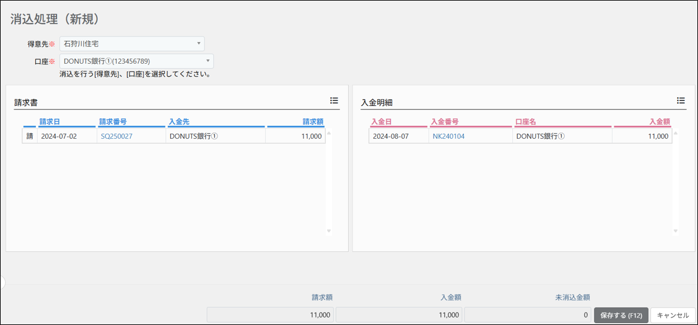Open list menu icon in 入金明細 panel
This screenshot has height=325, width=698.
[681, 101]
